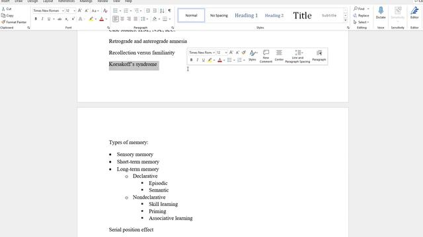Apply red font color from ribbon

click(x=101, y=19)
